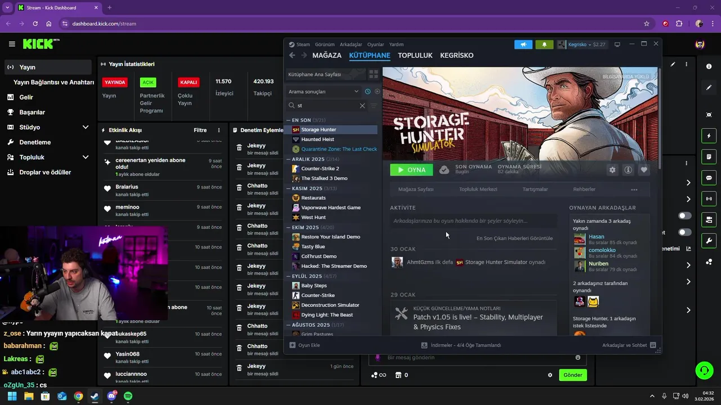This screenshot has height=405, width=721.
Task: Go forward in Steam navigation
Action: click(x=304, y=55)
